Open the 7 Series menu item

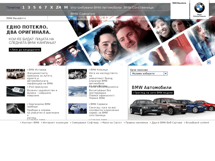(x=46, y=7)
